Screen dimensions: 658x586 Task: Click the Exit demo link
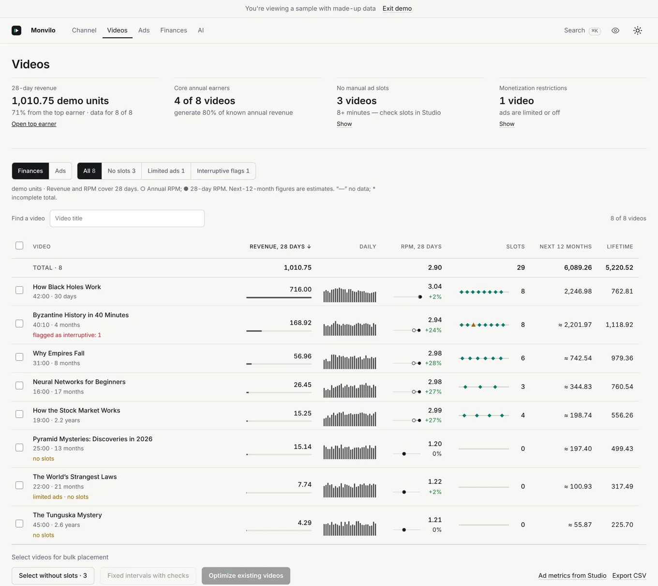[397, 9]
